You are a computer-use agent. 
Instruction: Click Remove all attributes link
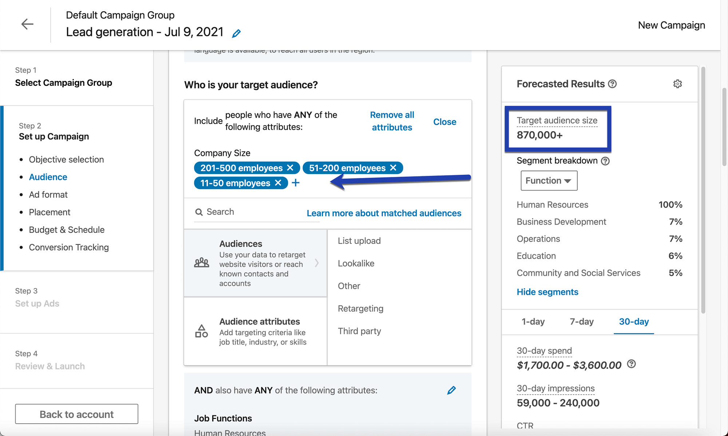coord(393,121)
